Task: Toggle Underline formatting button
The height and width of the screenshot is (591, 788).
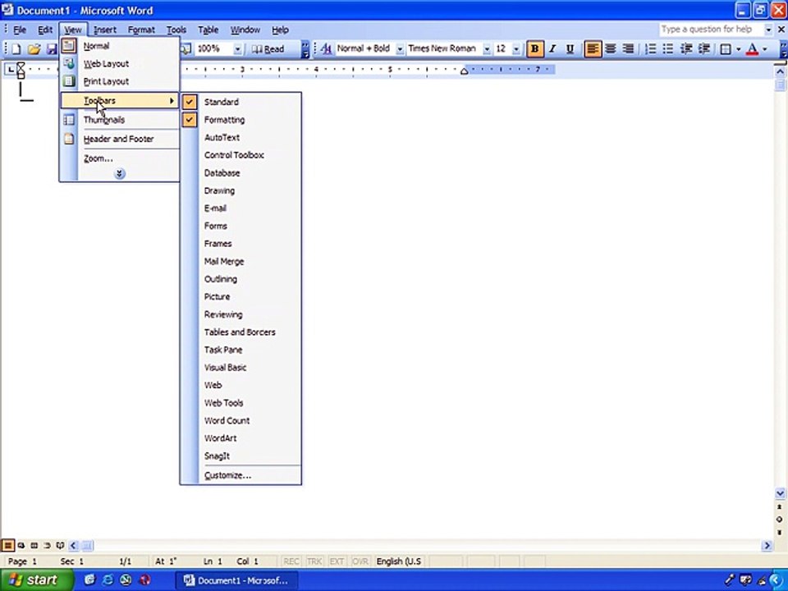Action: click(570, 48)
